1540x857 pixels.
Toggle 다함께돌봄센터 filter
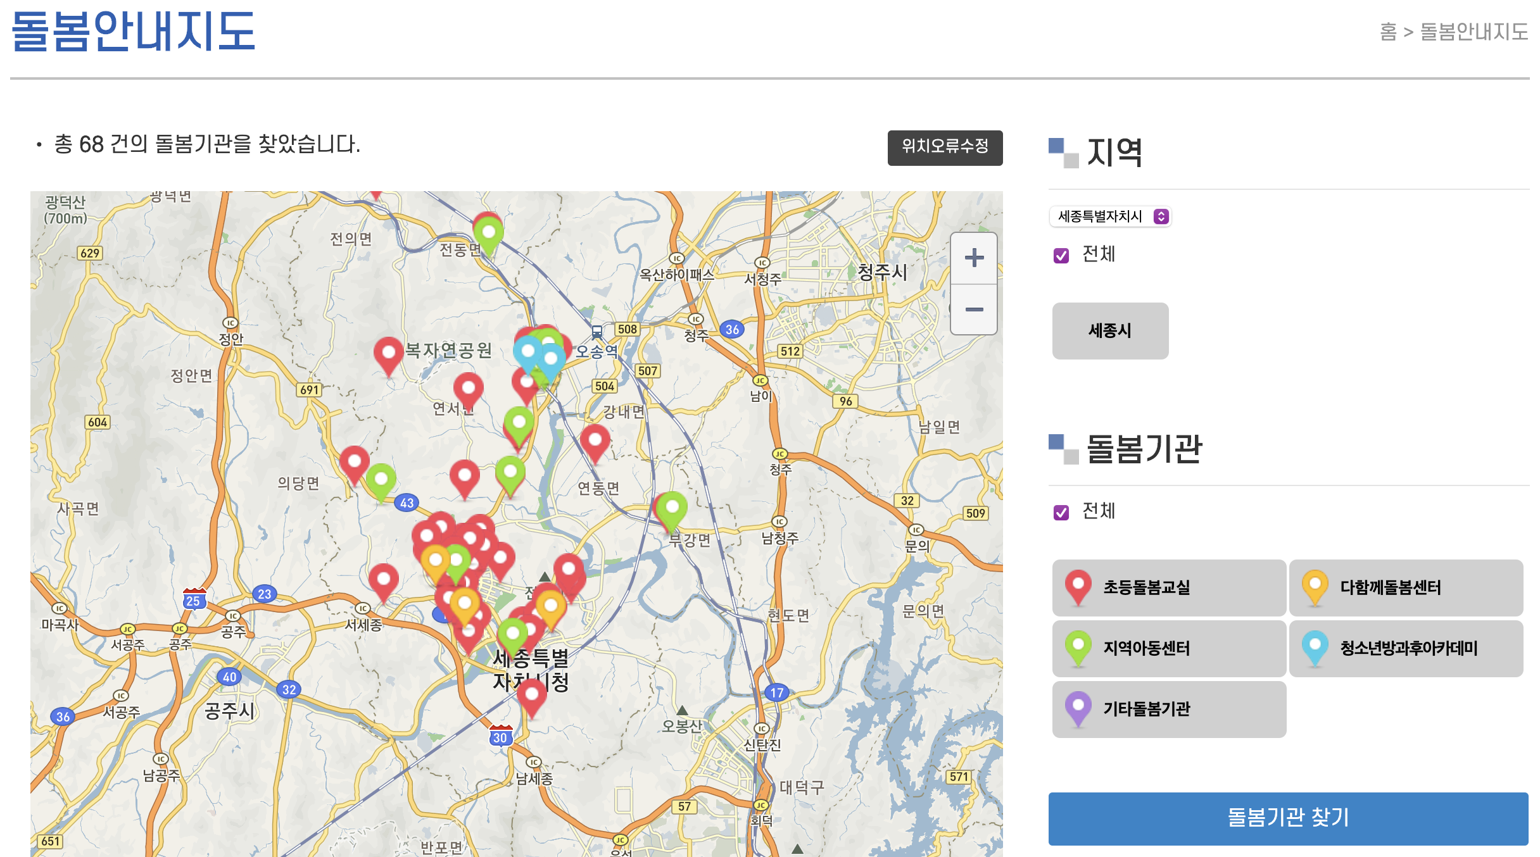(x=1405, y=587)
